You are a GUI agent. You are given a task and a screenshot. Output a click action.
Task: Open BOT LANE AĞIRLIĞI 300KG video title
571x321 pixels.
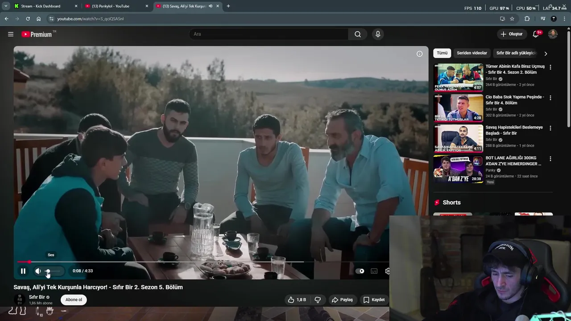click(513, 161)
